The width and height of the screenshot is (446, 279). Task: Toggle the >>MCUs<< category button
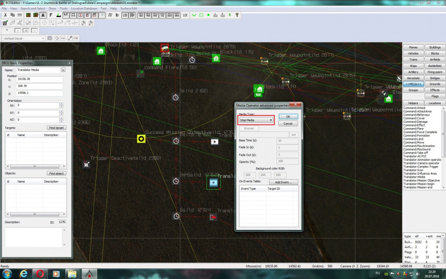[x=413, y=84]
